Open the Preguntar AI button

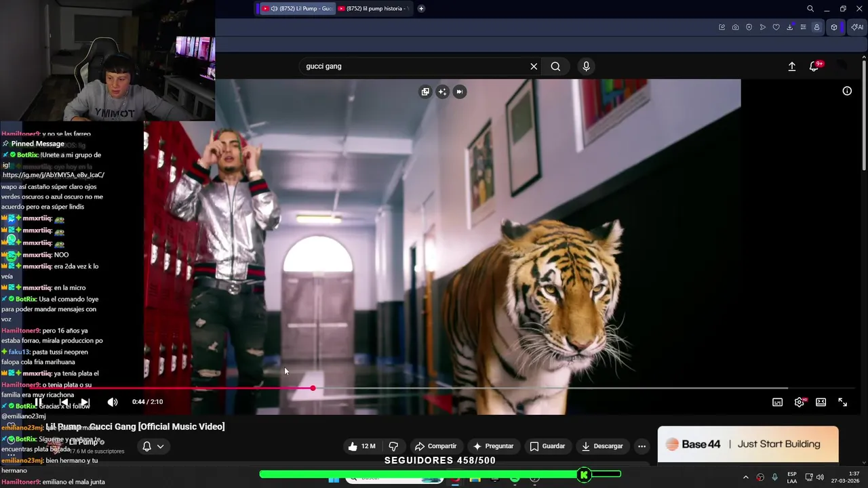[493, 446]
